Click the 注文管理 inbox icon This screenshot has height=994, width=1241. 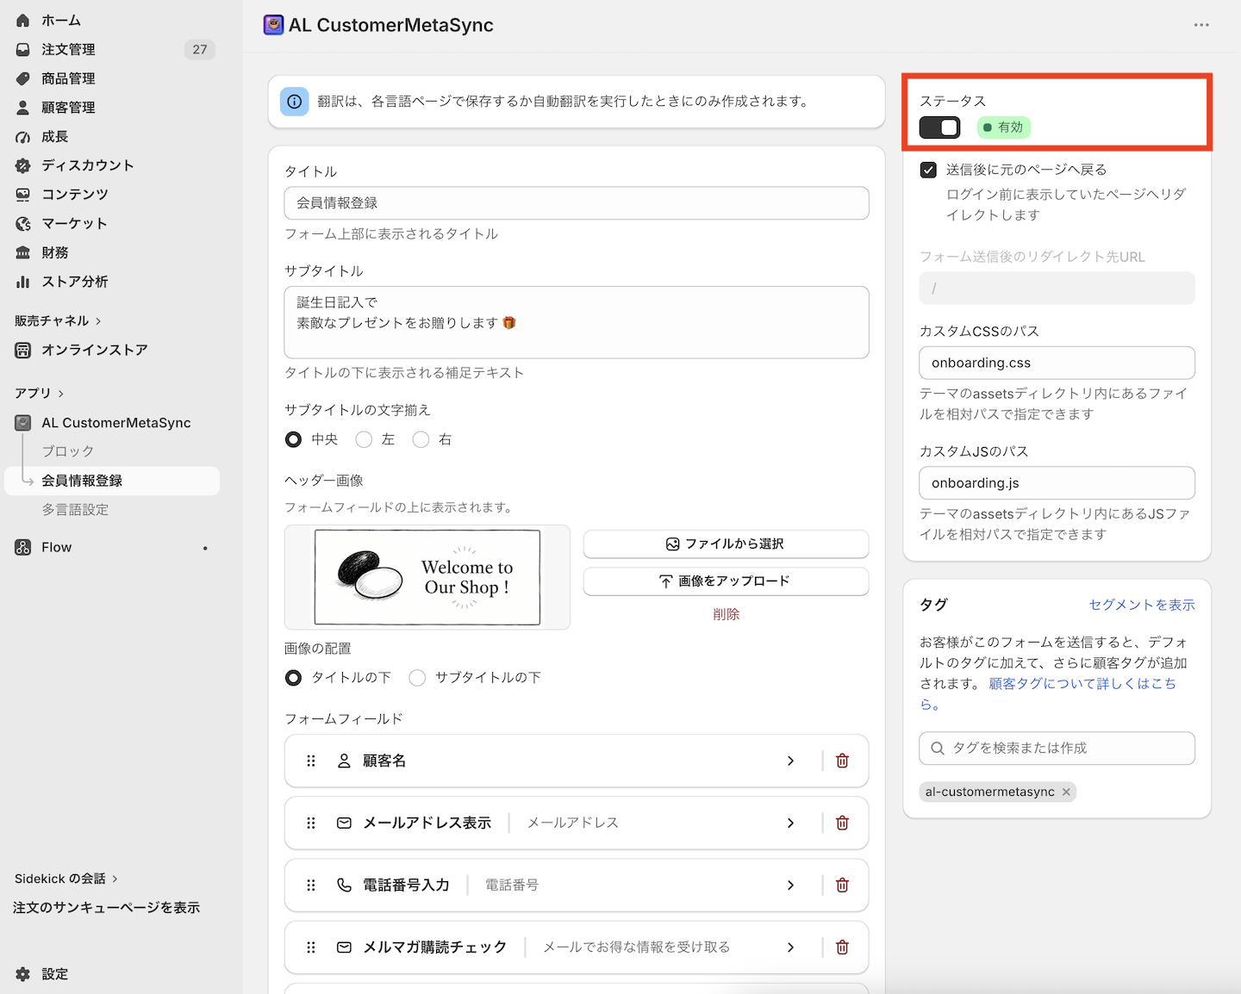pos(23,49)
